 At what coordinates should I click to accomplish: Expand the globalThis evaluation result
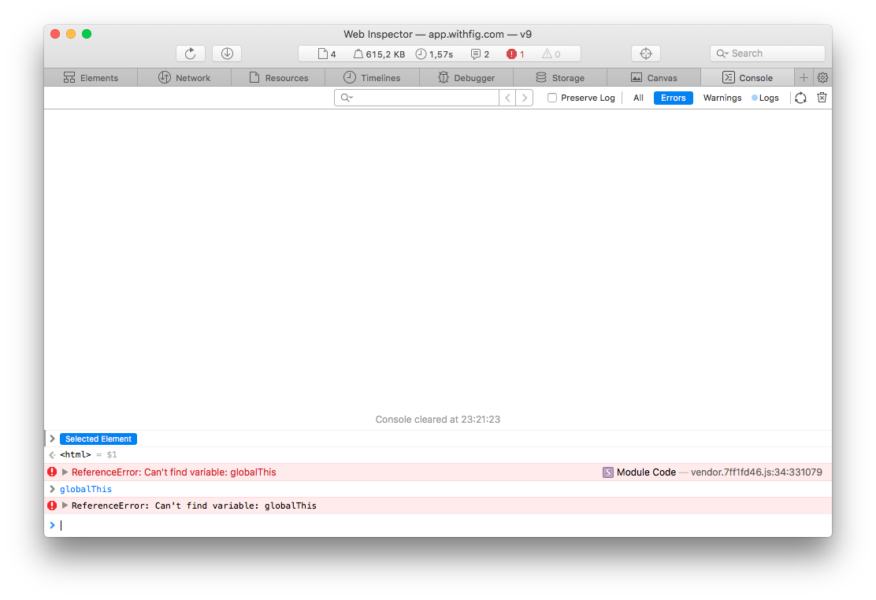coord(52,488)
